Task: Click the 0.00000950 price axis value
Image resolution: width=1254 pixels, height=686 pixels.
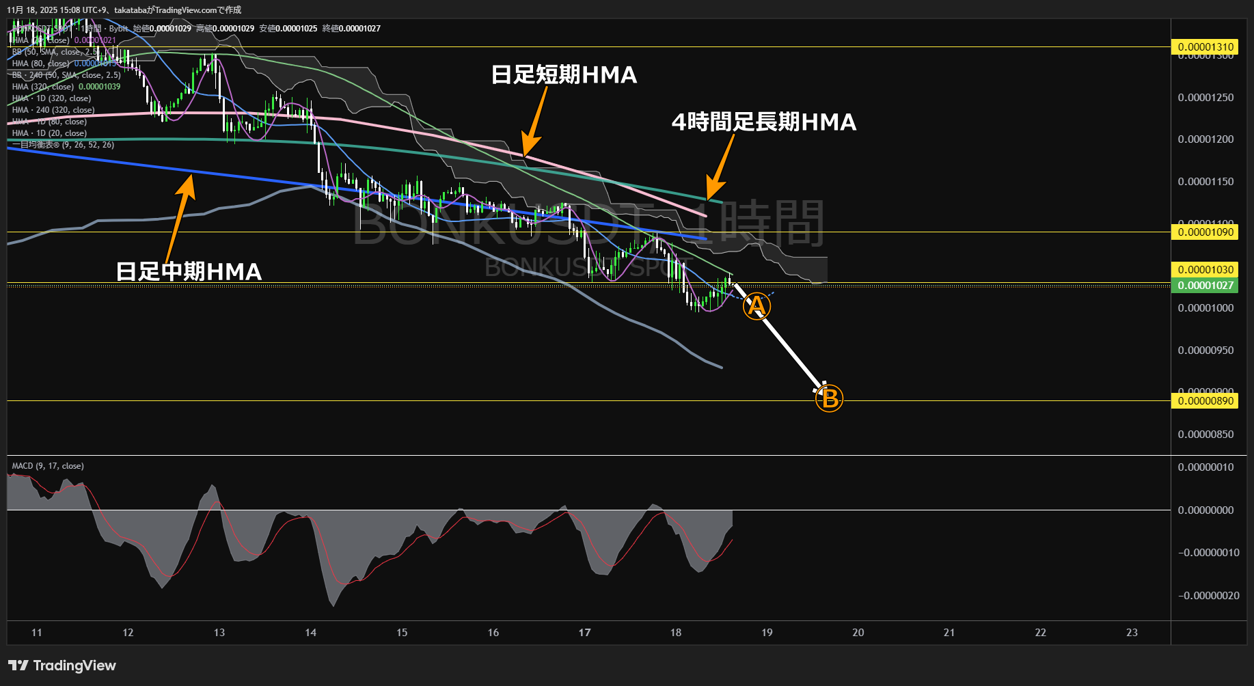Action: (1206, 351)
